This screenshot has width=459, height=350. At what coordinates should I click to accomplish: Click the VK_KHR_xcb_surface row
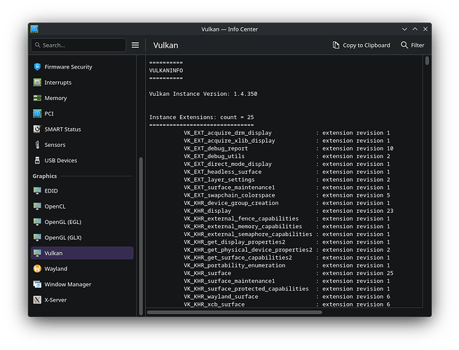pyautogui.click(x=287, y=304)
